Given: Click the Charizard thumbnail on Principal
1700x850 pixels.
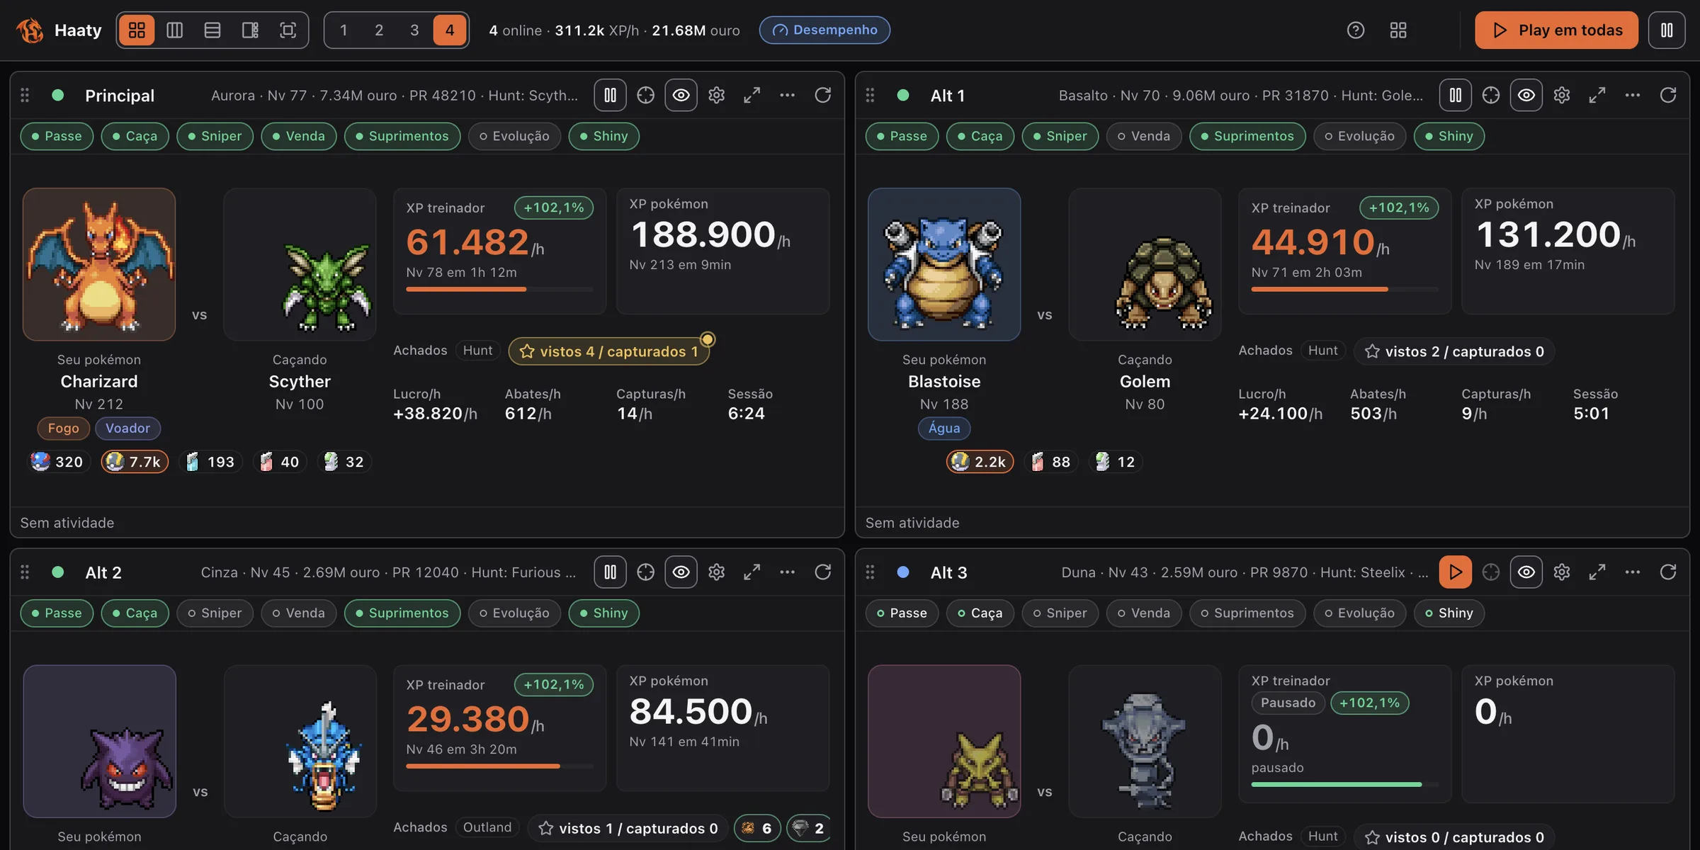Looking at the screenshot, I should [x=99, y=264].
